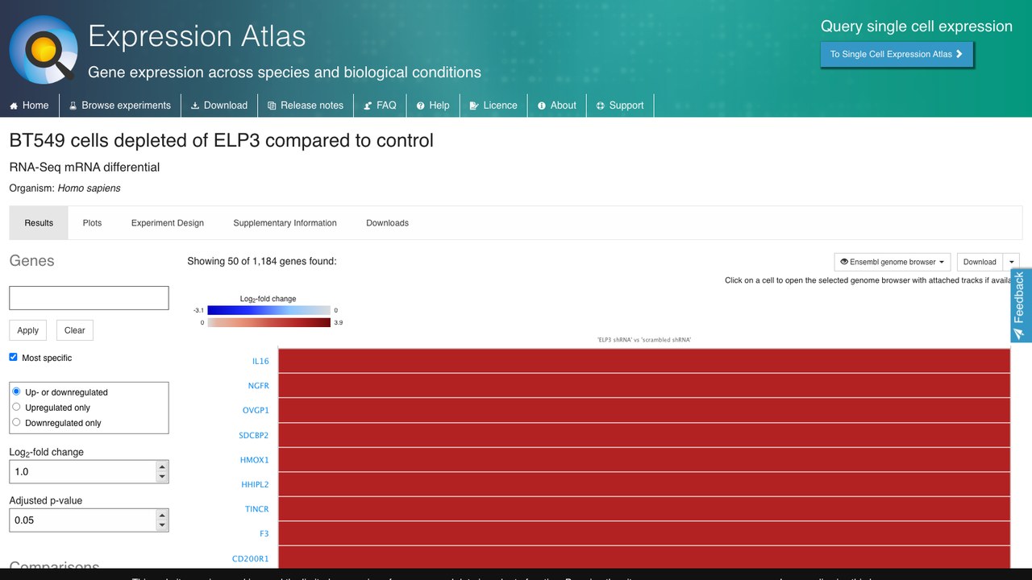Viewport: 1032px width, 580px height.
Task: Decrease the Log2-fold change value
Action: pyautogui.click(x=162, y=477)
